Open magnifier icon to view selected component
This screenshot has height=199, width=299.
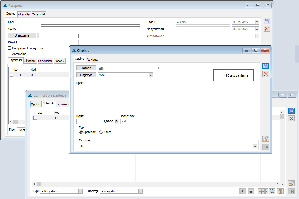[272, 191]
